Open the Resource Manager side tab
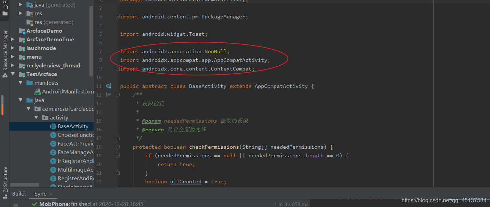The image size is (490, 207). [x=5, y=54]
